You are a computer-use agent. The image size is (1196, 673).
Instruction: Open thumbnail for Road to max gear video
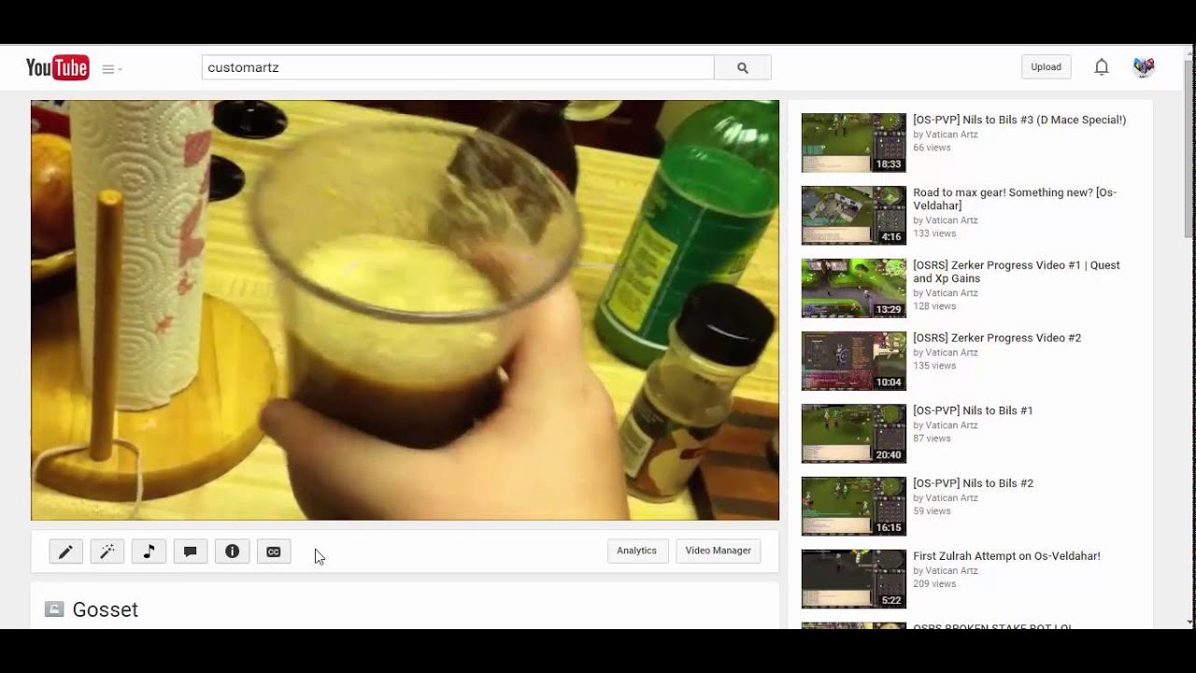[x=854, y=216]
